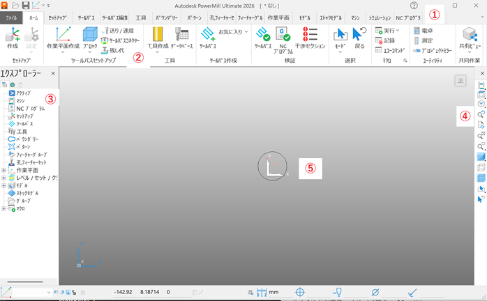
Task: Open 残し代 thickness settings
Action: pos(113,50)
